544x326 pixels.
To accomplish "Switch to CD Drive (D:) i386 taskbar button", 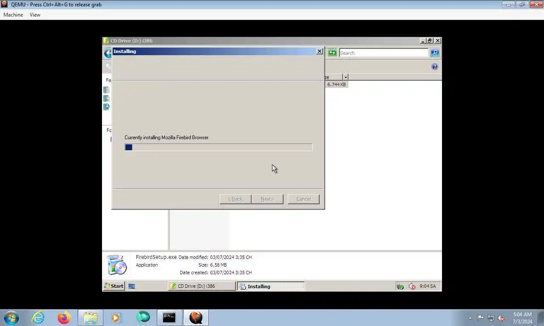I will [x=202, y=286].
